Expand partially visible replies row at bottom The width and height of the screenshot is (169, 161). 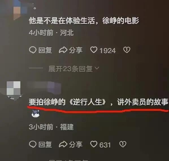click(69, 160)
